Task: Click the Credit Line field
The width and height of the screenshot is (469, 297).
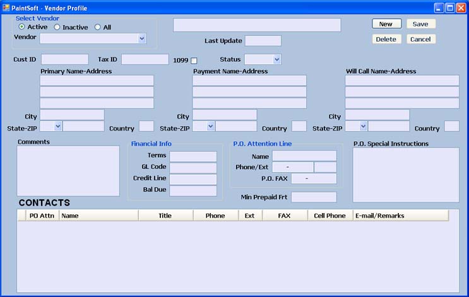Action: [x=193, y=179]
